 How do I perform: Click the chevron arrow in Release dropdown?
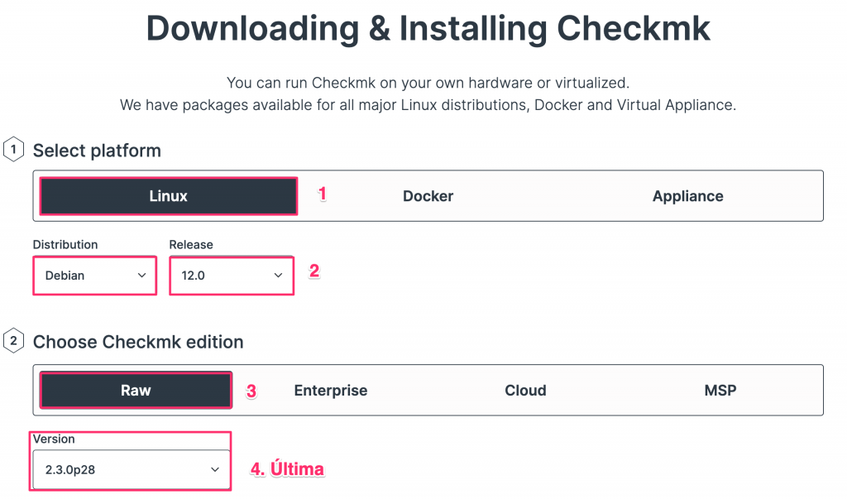[278, 276]
